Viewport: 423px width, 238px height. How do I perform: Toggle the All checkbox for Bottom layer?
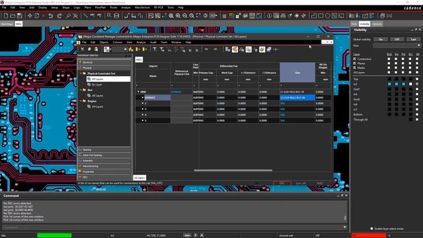tap(417, 114)
